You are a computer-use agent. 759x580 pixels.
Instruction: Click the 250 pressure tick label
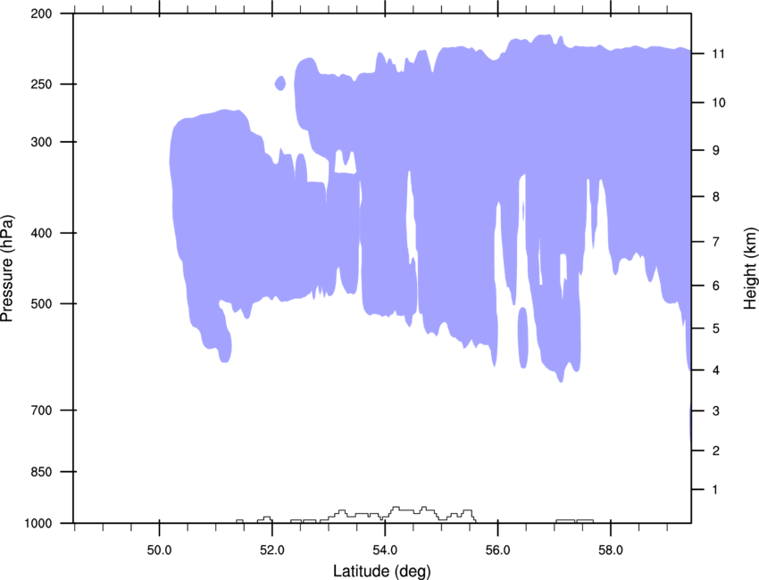(x=41, y=84)
